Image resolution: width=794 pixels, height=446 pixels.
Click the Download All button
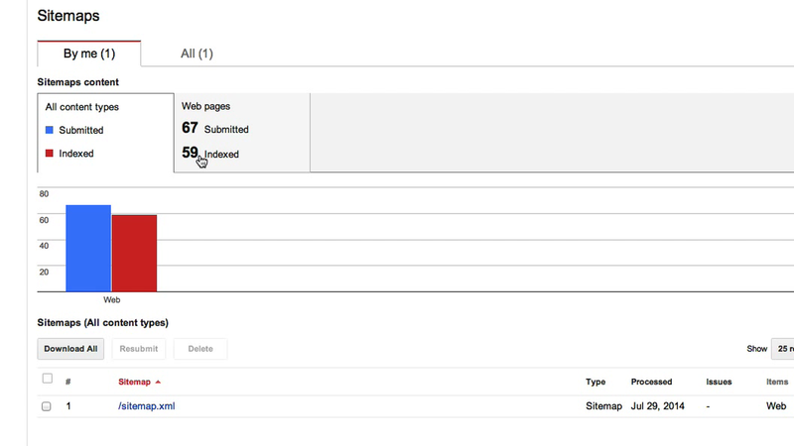click(x=70, y=349)
